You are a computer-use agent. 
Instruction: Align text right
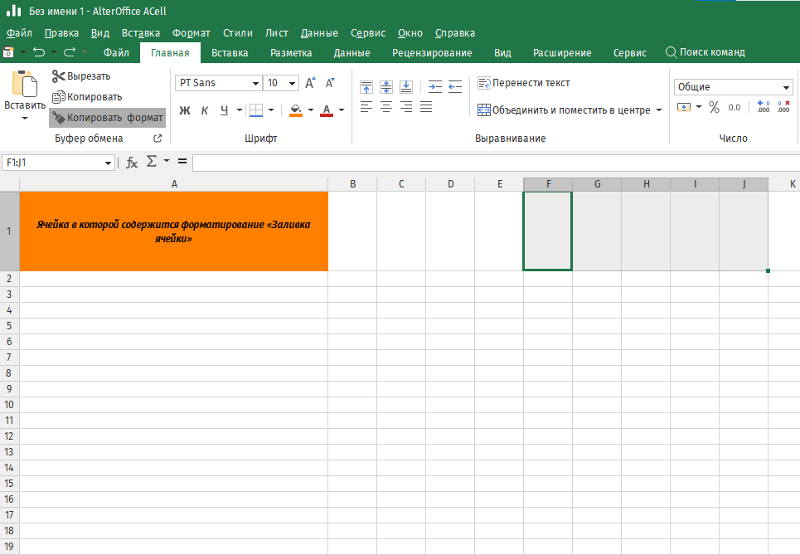click(406, 107)
